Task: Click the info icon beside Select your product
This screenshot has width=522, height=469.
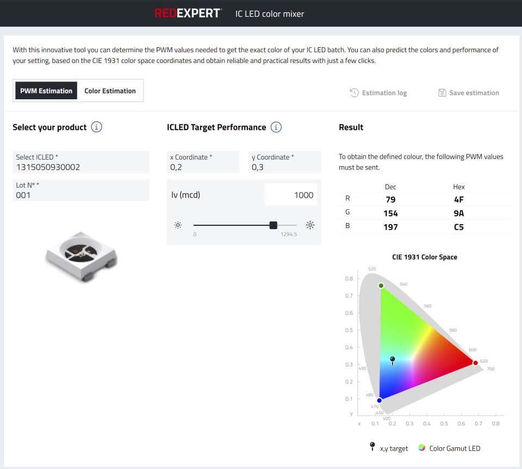Action: pos(97,127)
